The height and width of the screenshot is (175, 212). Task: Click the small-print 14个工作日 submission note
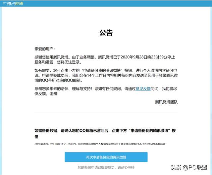[100, 144]
